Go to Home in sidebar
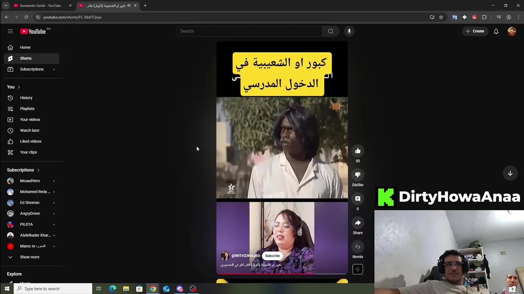This screenshot has width=524, height=294. [x=32, y=47]
